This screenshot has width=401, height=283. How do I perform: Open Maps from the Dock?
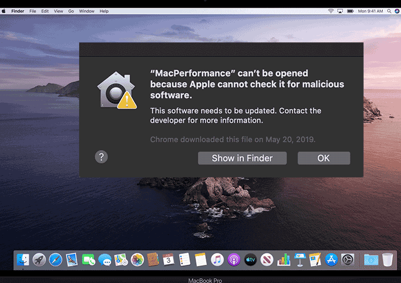121,260
